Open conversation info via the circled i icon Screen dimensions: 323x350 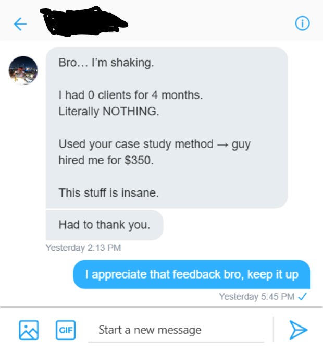pos(302,23)
